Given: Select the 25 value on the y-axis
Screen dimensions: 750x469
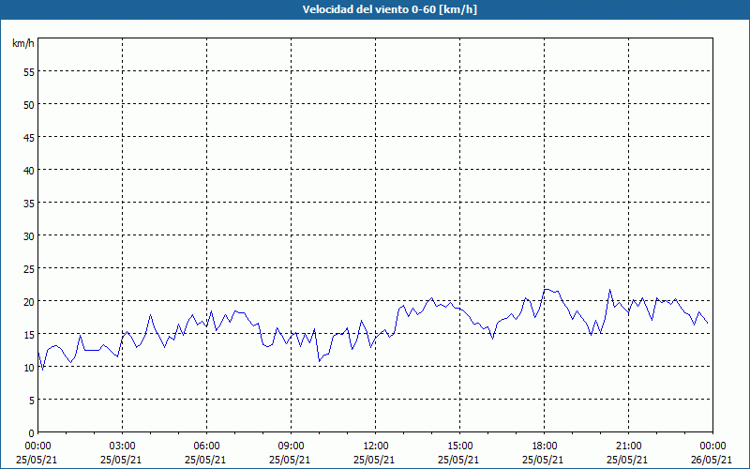Looking at the screenshot, I should (29, 269).
